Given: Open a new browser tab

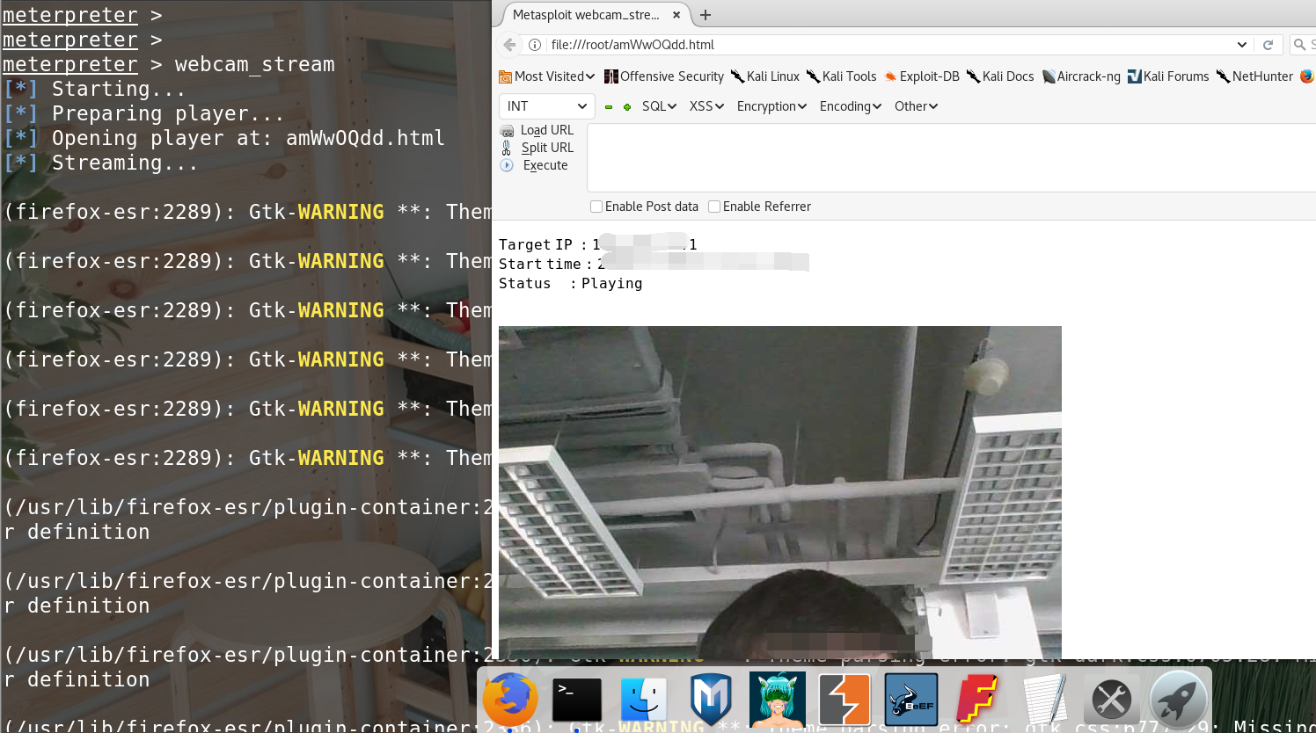Looking at the screenshot, I should 706,15.
